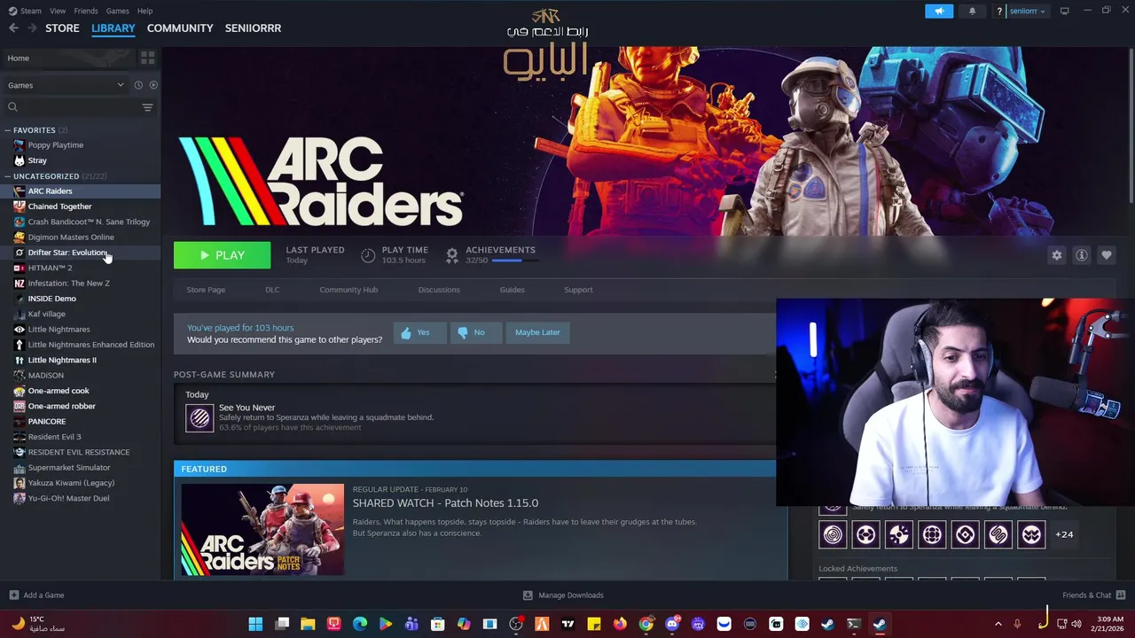Viewport: 1135px width, 638px height.
Task: Click the Add a Game plus icon
Action: (x=13, y=595)
